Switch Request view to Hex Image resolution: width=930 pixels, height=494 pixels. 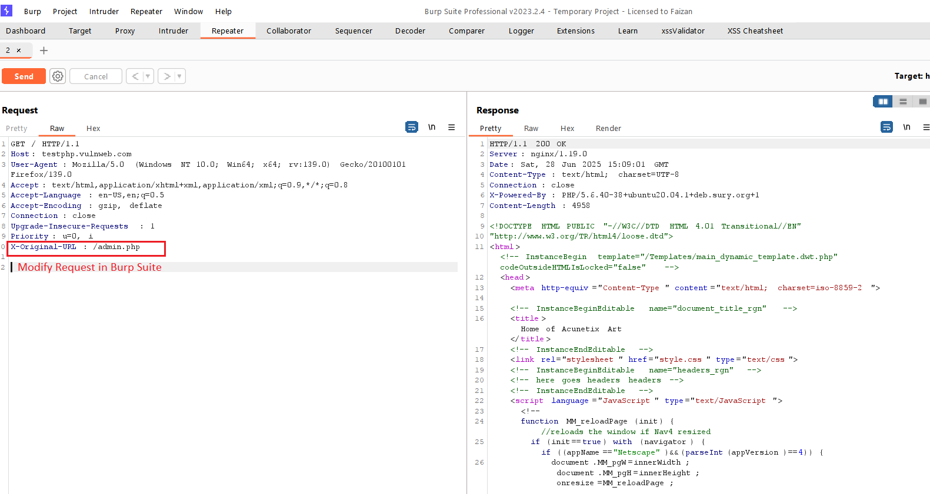[x=93, y=128]
